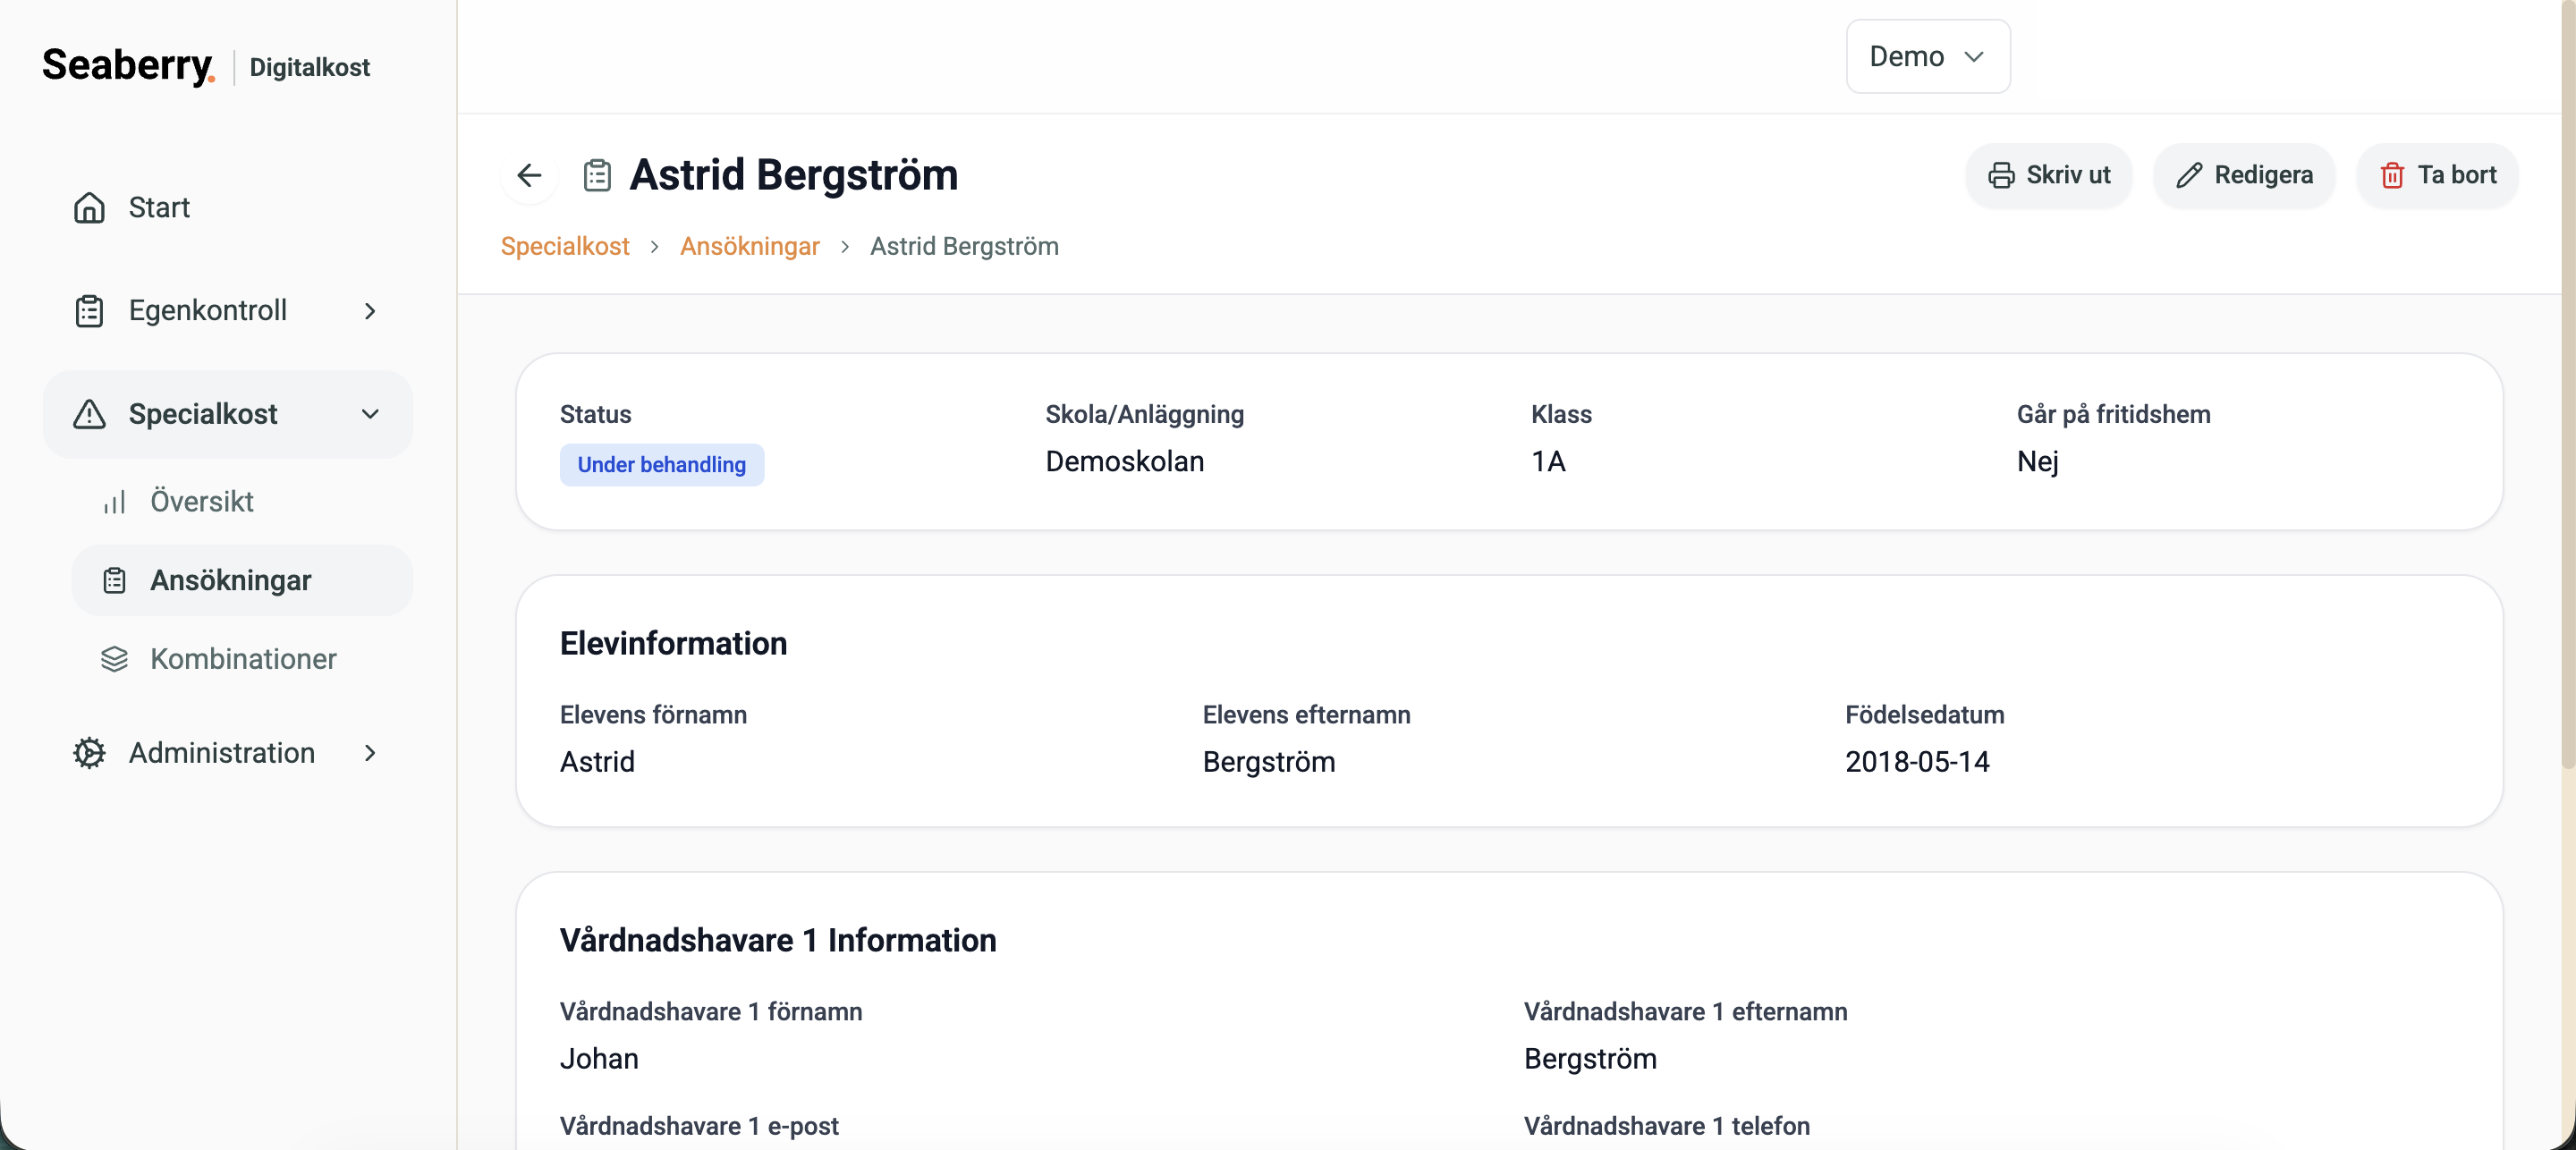Open the Egenkontroll menu item
The image size is (2576, 1150).
coord(228,311)
